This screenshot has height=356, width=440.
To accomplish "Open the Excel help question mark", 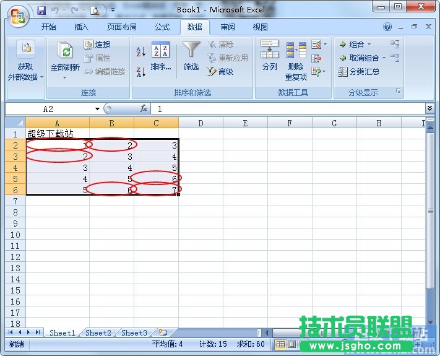I will pos(387,27).
